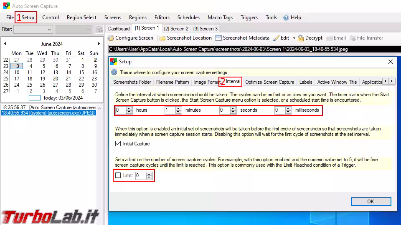Open the Region Select menu
The height and width of the screenshot is (225, 401).
coord(81,17)
